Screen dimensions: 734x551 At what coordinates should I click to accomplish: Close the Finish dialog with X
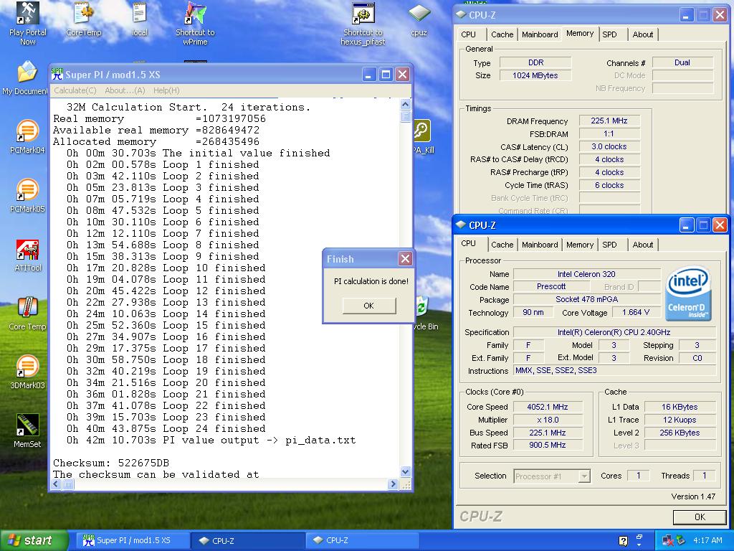pos(406,258)
